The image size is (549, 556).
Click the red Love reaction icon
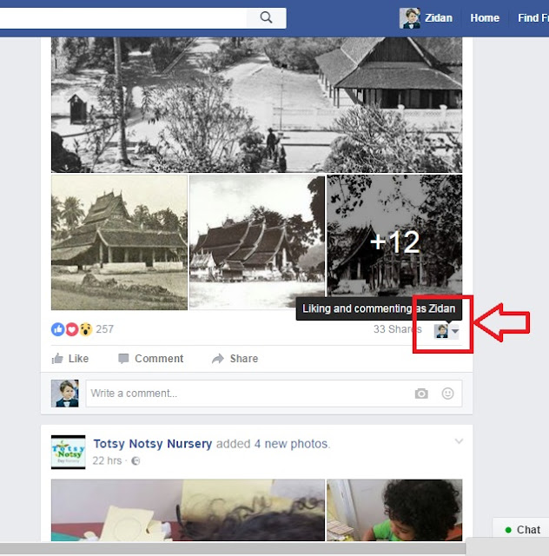pos(72,329)
